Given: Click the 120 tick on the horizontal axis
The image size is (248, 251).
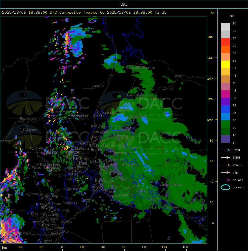Looking at the screenshot, I should tap(185, 247).
